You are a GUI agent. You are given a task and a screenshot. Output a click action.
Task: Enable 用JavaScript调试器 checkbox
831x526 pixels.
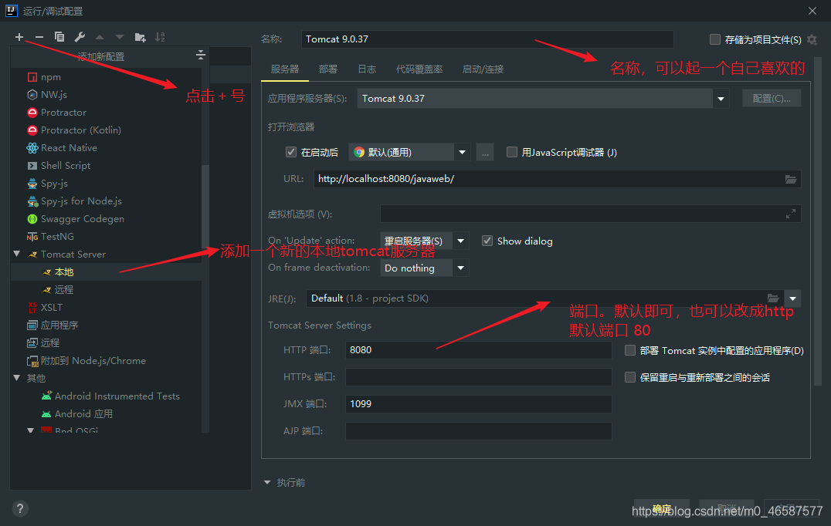tap(512, 153)
